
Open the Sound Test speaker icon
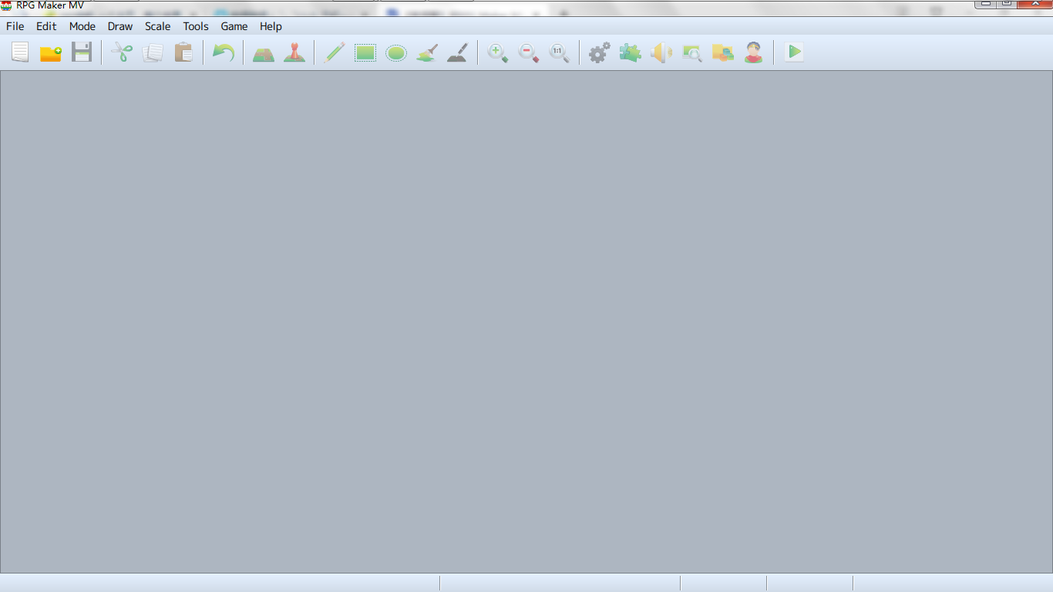(x=661, y=52)
